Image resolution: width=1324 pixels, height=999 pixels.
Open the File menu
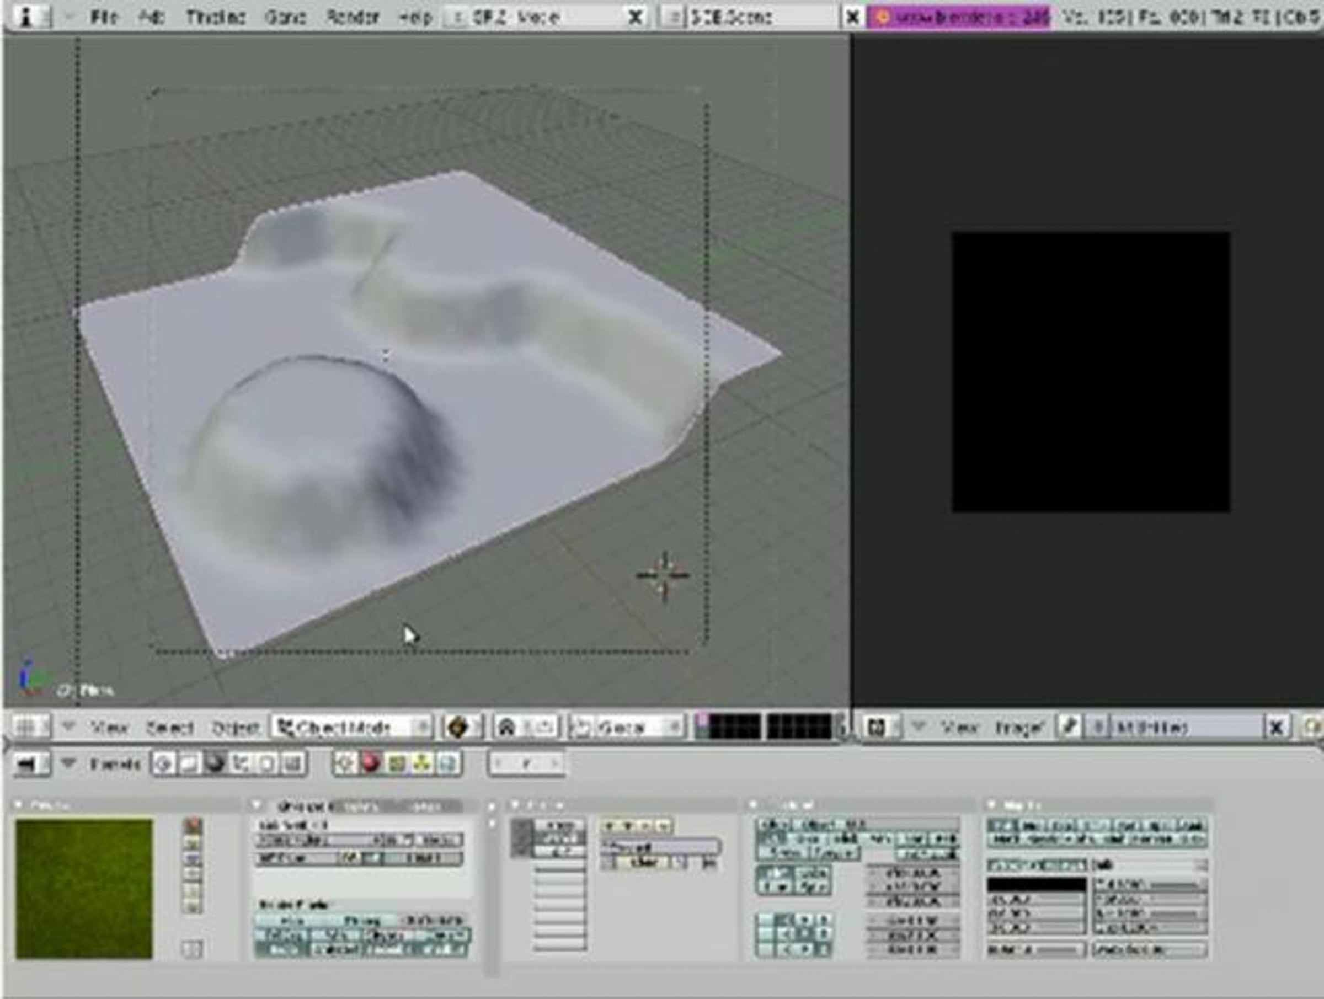[x=104, y=17]
